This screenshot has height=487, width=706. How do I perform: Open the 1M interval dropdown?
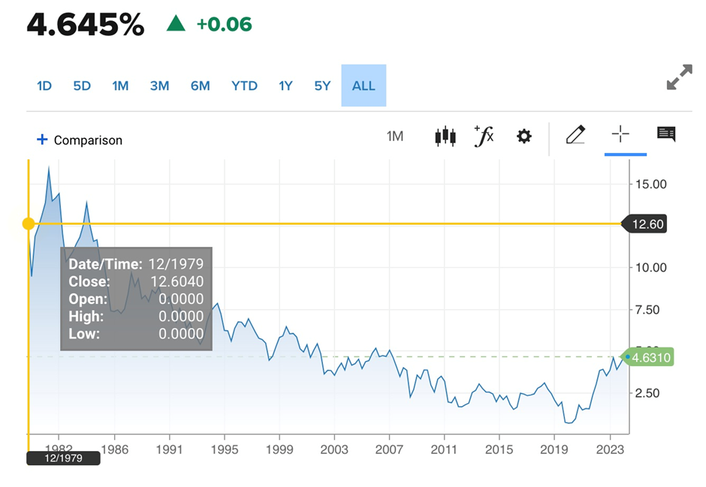point(395,137)
